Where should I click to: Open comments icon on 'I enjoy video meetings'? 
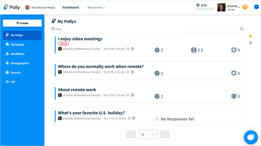tap(234, 50)
